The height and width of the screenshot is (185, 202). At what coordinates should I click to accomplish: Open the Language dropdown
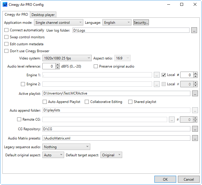(x=117, y=23)
